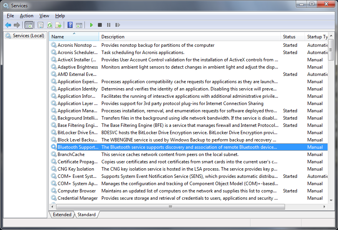The height and width of the screenshot is (230, 338).
Task: Click the Export List toolbar icon
Action: [x=58, y=25]
